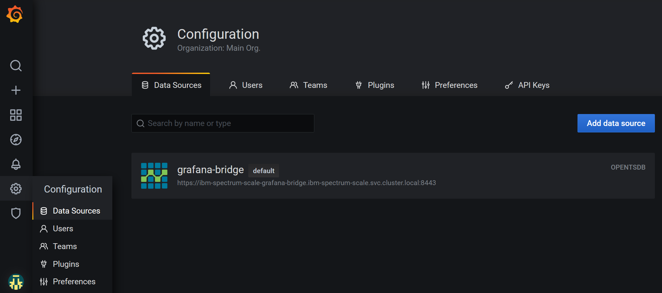Click the database icon on Data Sources tab

tap(145, 85)
